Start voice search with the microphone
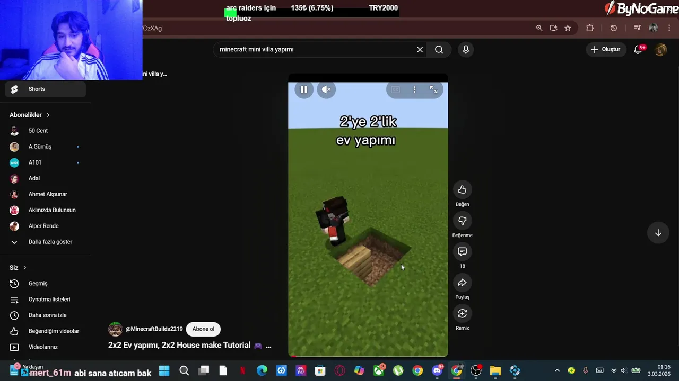 (x=466, y=49)
